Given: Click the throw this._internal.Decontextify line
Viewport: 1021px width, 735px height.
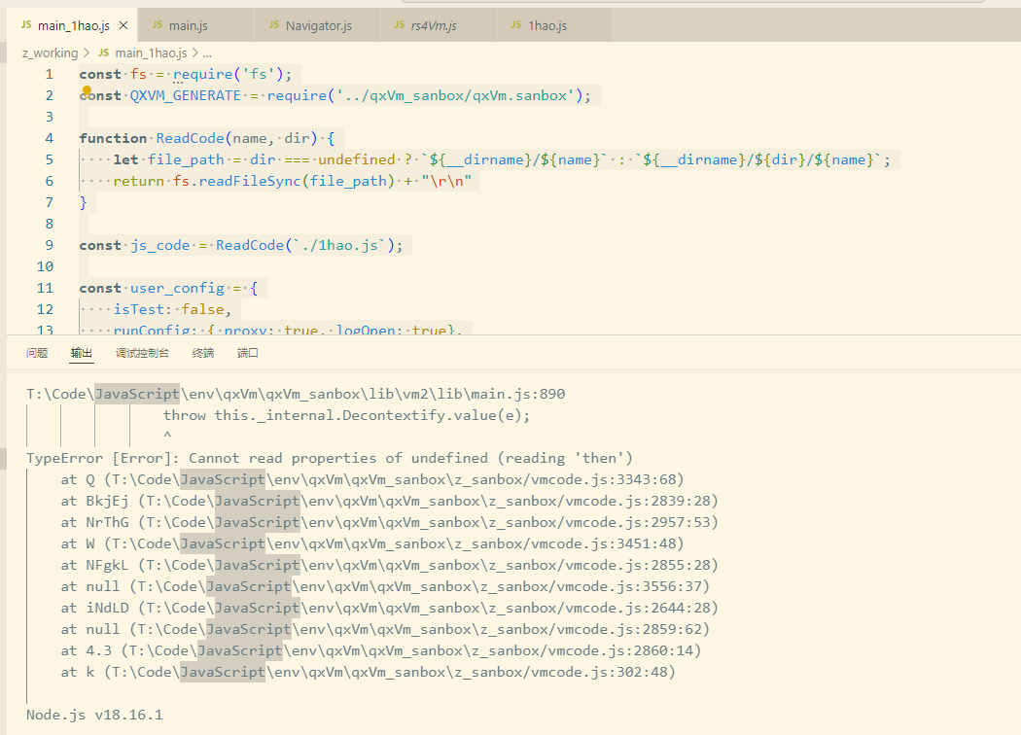Looking at the screenshot, I should [x=346, y=415].
